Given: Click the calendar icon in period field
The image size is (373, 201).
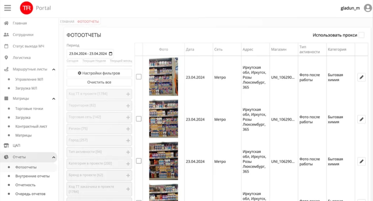Looking at the screenshot, I should click(x=111, y=54).
